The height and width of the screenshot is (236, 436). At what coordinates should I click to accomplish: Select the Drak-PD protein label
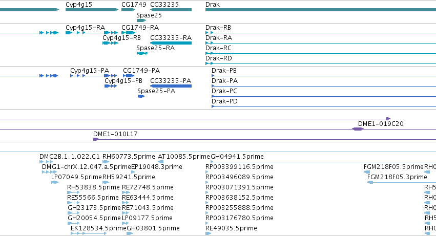click(225, 101)
